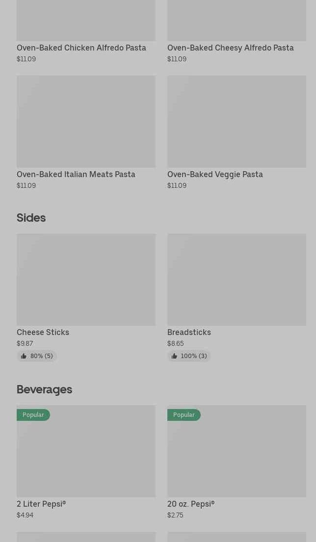Select the Cheese Sticks item name

(43, 332)
